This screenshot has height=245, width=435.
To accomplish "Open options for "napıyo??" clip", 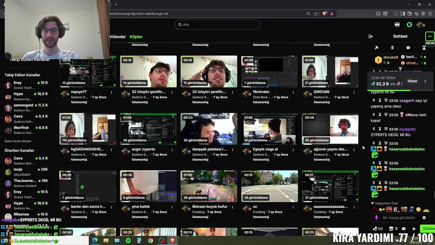I will (x=111, y=92).
